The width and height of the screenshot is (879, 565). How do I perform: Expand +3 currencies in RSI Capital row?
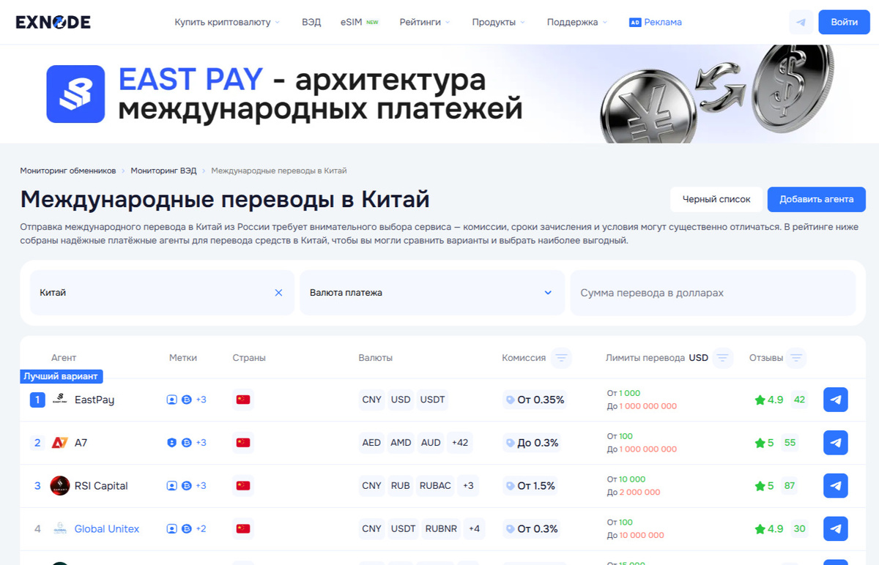[x=468, y=485]
